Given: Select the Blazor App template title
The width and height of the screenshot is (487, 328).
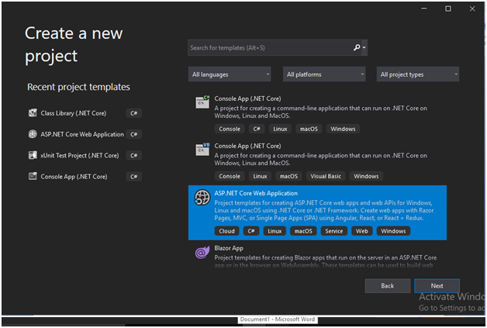Looking at the screenshot, I should click(x=229, y=248).
